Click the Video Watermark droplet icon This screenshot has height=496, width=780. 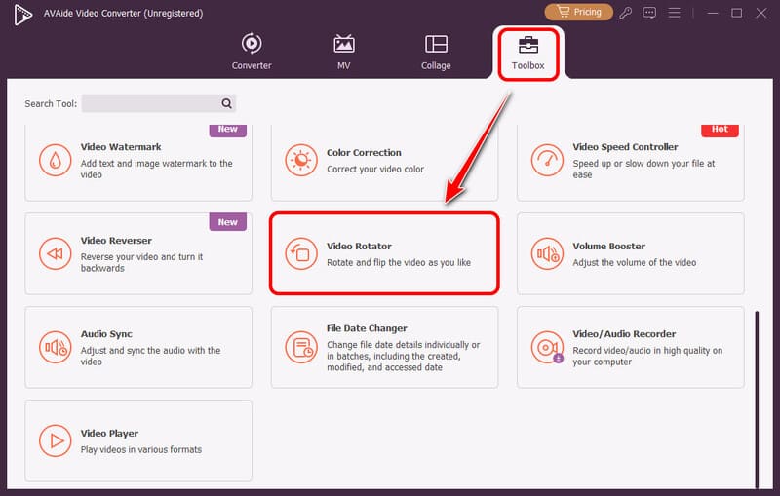56,160
